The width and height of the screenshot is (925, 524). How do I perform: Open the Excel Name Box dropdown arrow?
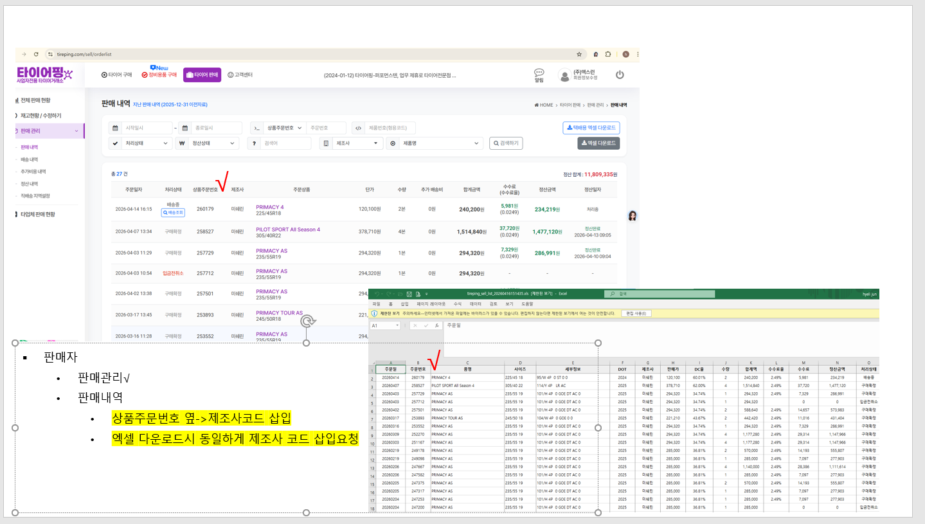pyautogui.click(x=397, y=325)
